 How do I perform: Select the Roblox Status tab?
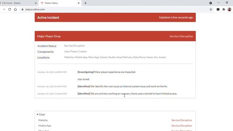coord(60,3)
